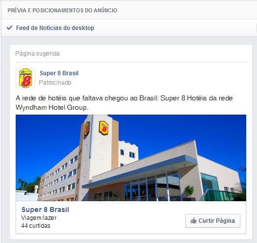Click the front Super 8 sign on tower

103,128
